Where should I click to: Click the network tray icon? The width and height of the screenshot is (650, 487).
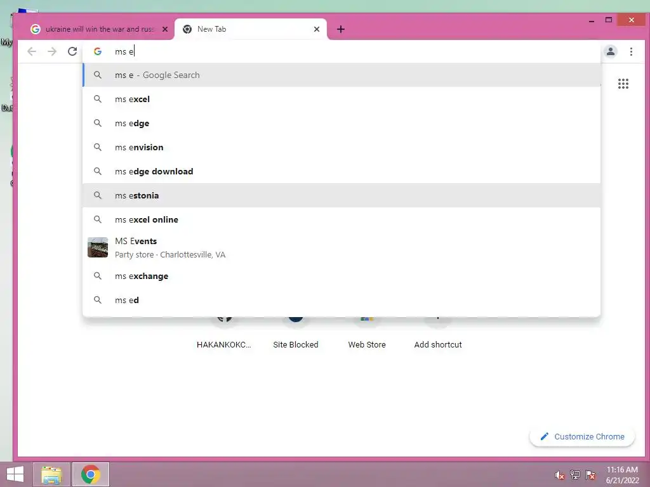(575, 475)
